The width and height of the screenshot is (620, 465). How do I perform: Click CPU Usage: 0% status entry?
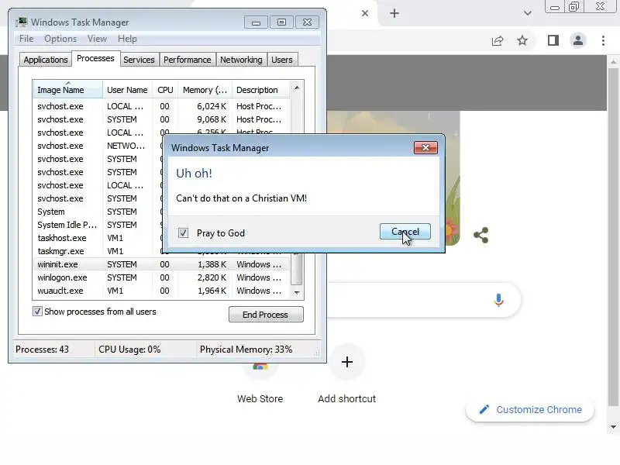click(x=145, y=350)
